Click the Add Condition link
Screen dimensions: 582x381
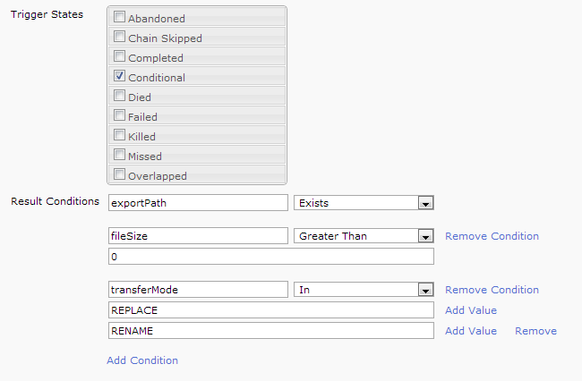pyautogui.click(x=142, y=360)
